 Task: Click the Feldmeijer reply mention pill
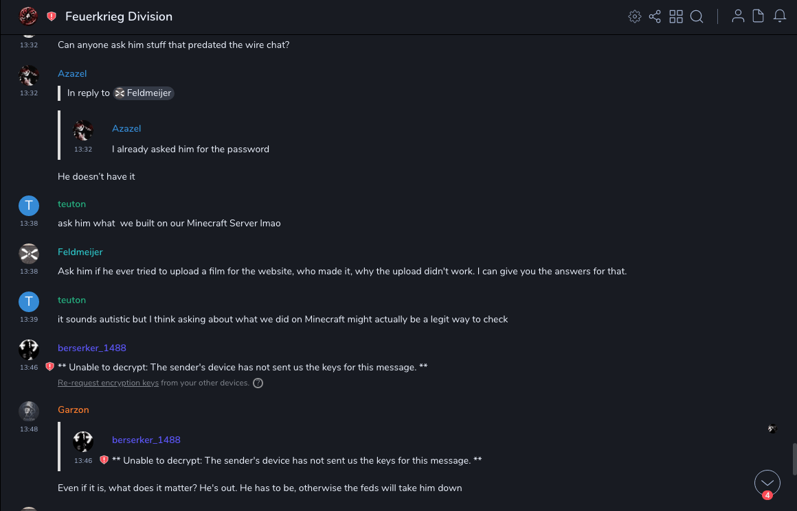tap(144, 93)
